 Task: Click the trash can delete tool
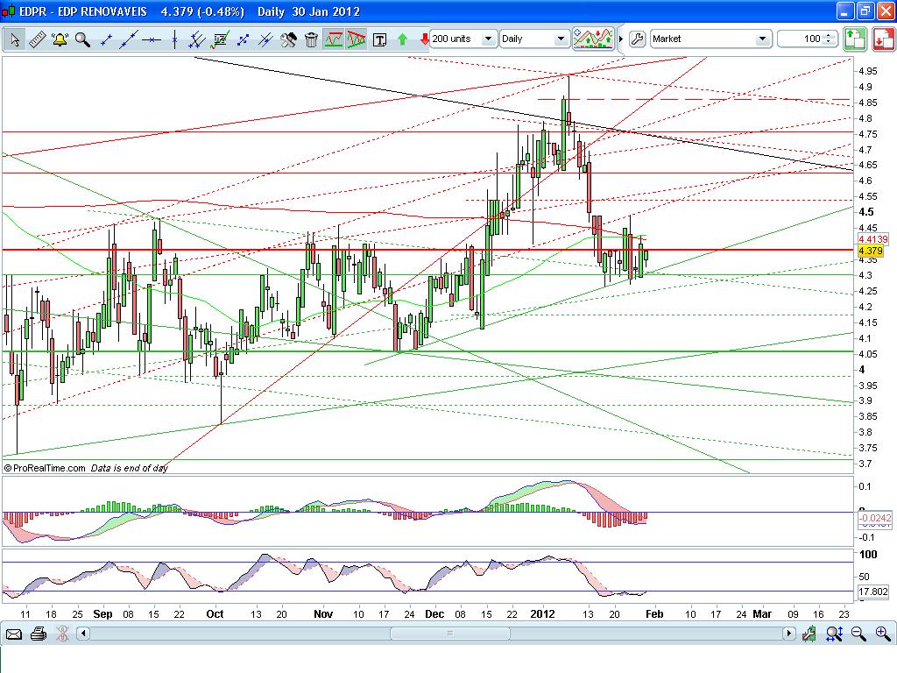coord(311,39)
